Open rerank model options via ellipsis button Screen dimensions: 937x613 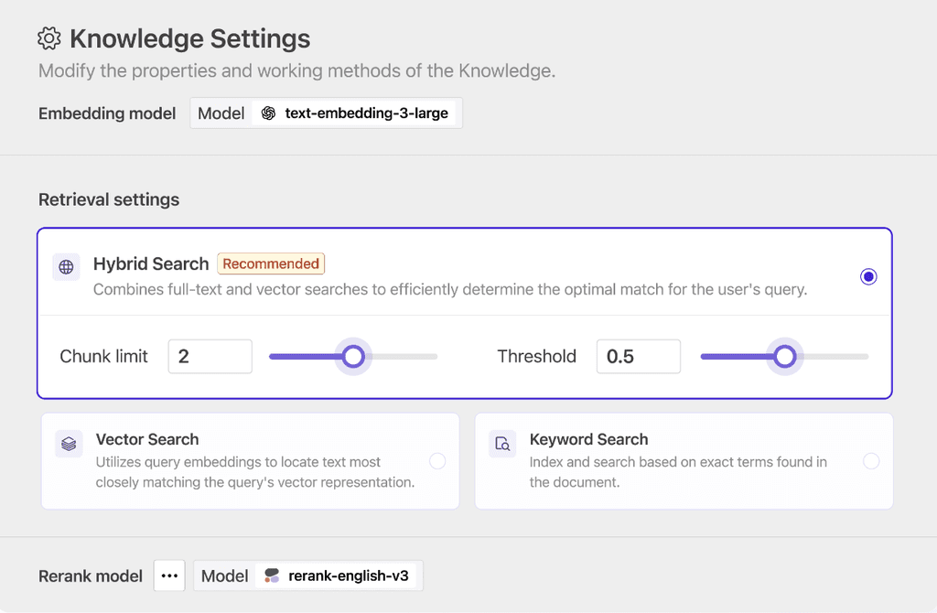[169, 575]
